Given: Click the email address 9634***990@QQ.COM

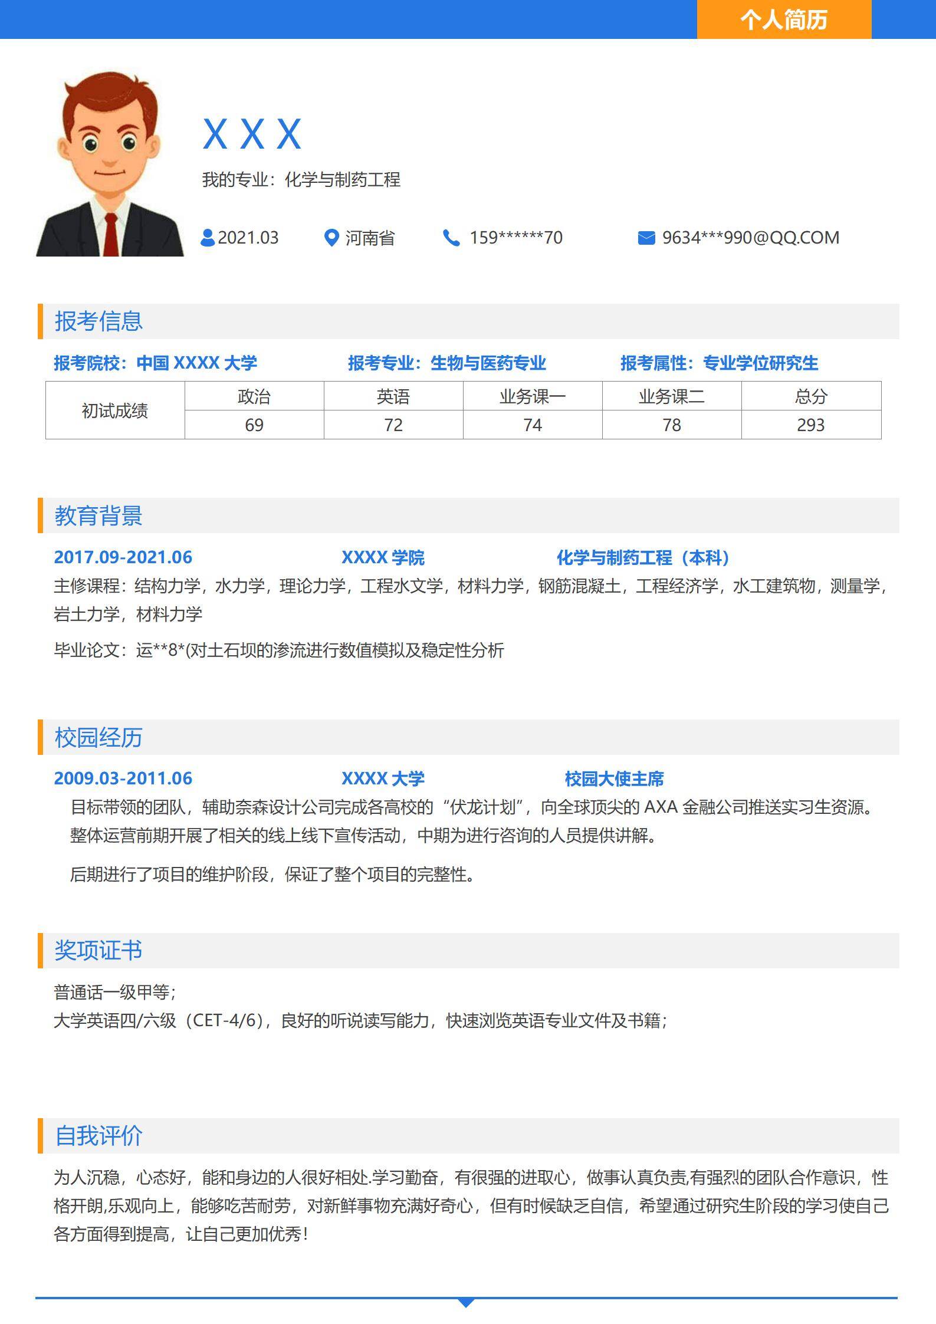Looking at the screenshot, I should tap(750, 238).
